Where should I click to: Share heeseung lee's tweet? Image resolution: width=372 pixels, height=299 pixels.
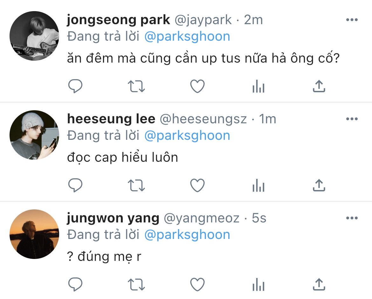(x=319, y=185)
